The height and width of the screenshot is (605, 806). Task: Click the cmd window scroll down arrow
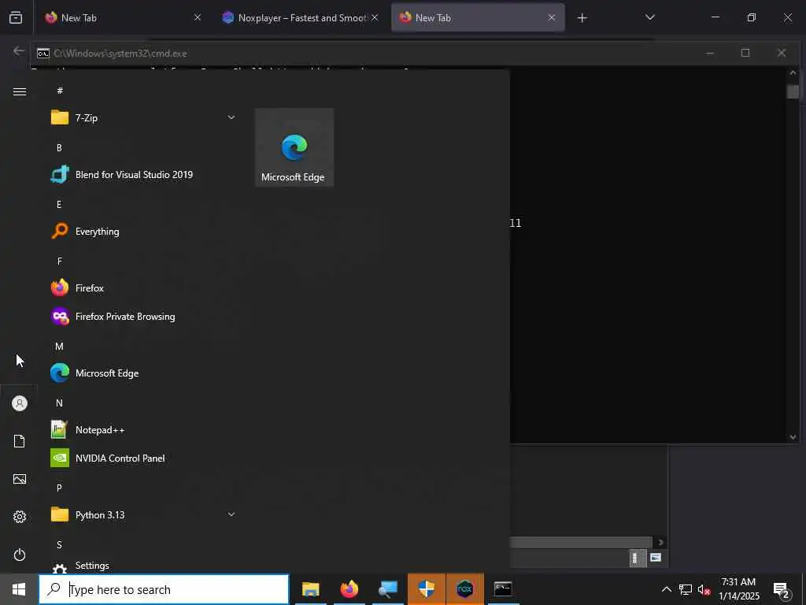[793, 436]
